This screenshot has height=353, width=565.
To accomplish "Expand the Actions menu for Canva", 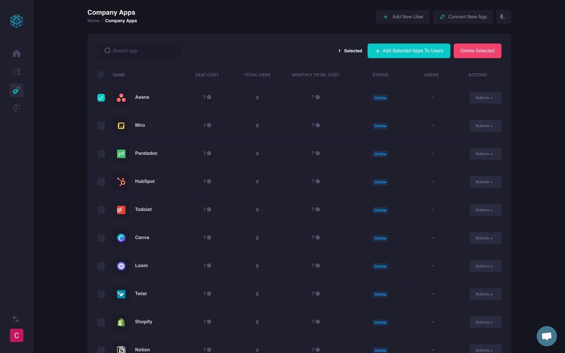I will pyautogui.click(x=485, y=238).
